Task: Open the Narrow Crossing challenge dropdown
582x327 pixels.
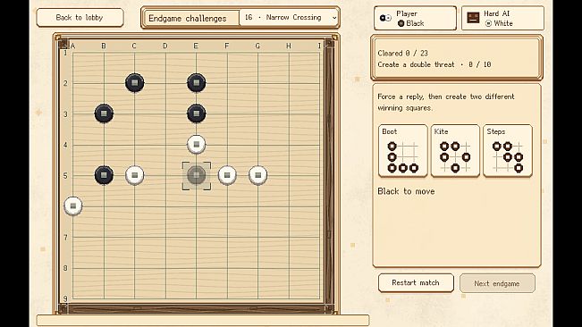Action: (x=289, y=18)
